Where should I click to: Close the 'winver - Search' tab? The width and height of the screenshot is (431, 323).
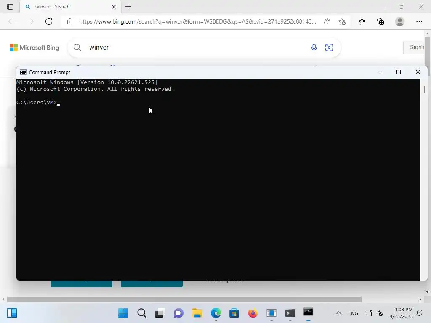(114, 7)
